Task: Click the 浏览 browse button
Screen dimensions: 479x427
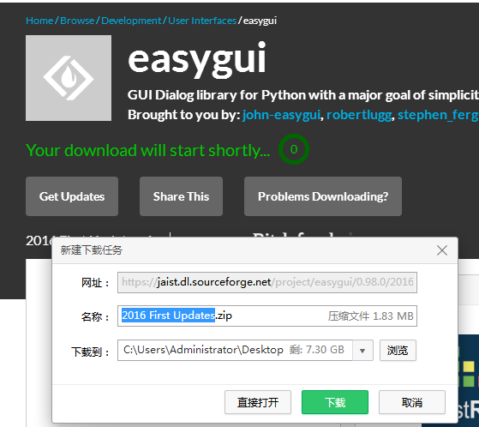Action: click(398, 351)
